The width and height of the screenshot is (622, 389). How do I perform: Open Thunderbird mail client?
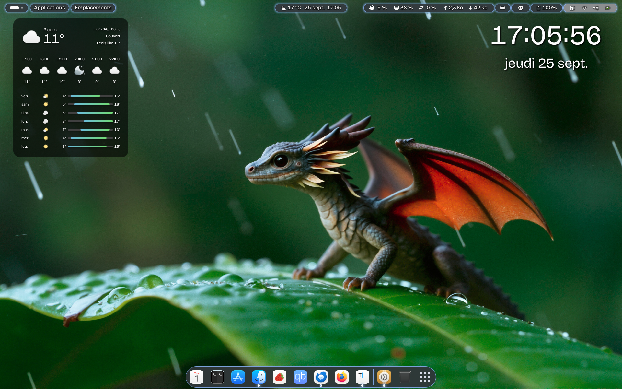click(x=321, y=377)
